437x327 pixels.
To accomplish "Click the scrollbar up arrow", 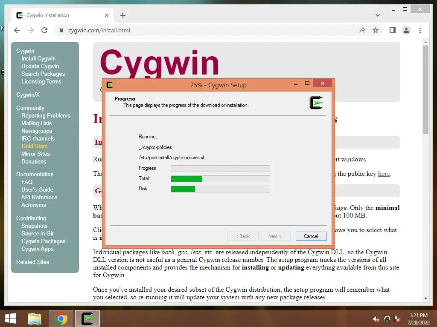I will coord(425,42).
